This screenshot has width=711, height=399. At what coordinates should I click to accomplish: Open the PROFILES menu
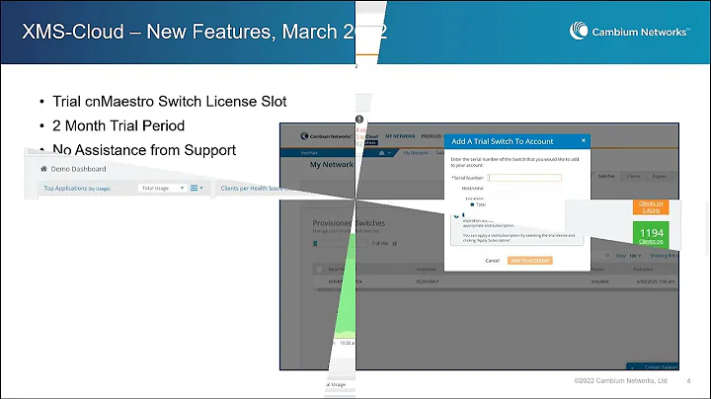(432, 136)
